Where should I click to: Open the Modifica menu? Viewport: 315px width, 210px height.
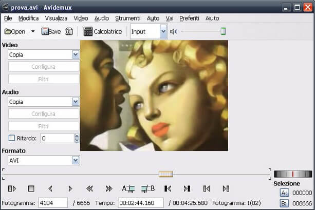point(29,18)
